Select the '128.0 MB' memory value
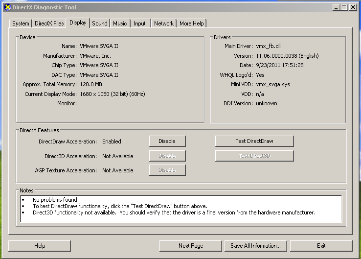Screen dimensions: 361x259 (91, 84)
